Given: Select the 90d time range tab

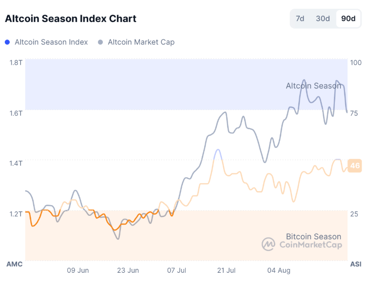Looking at the screenshot, I should (x=348, y=19).
